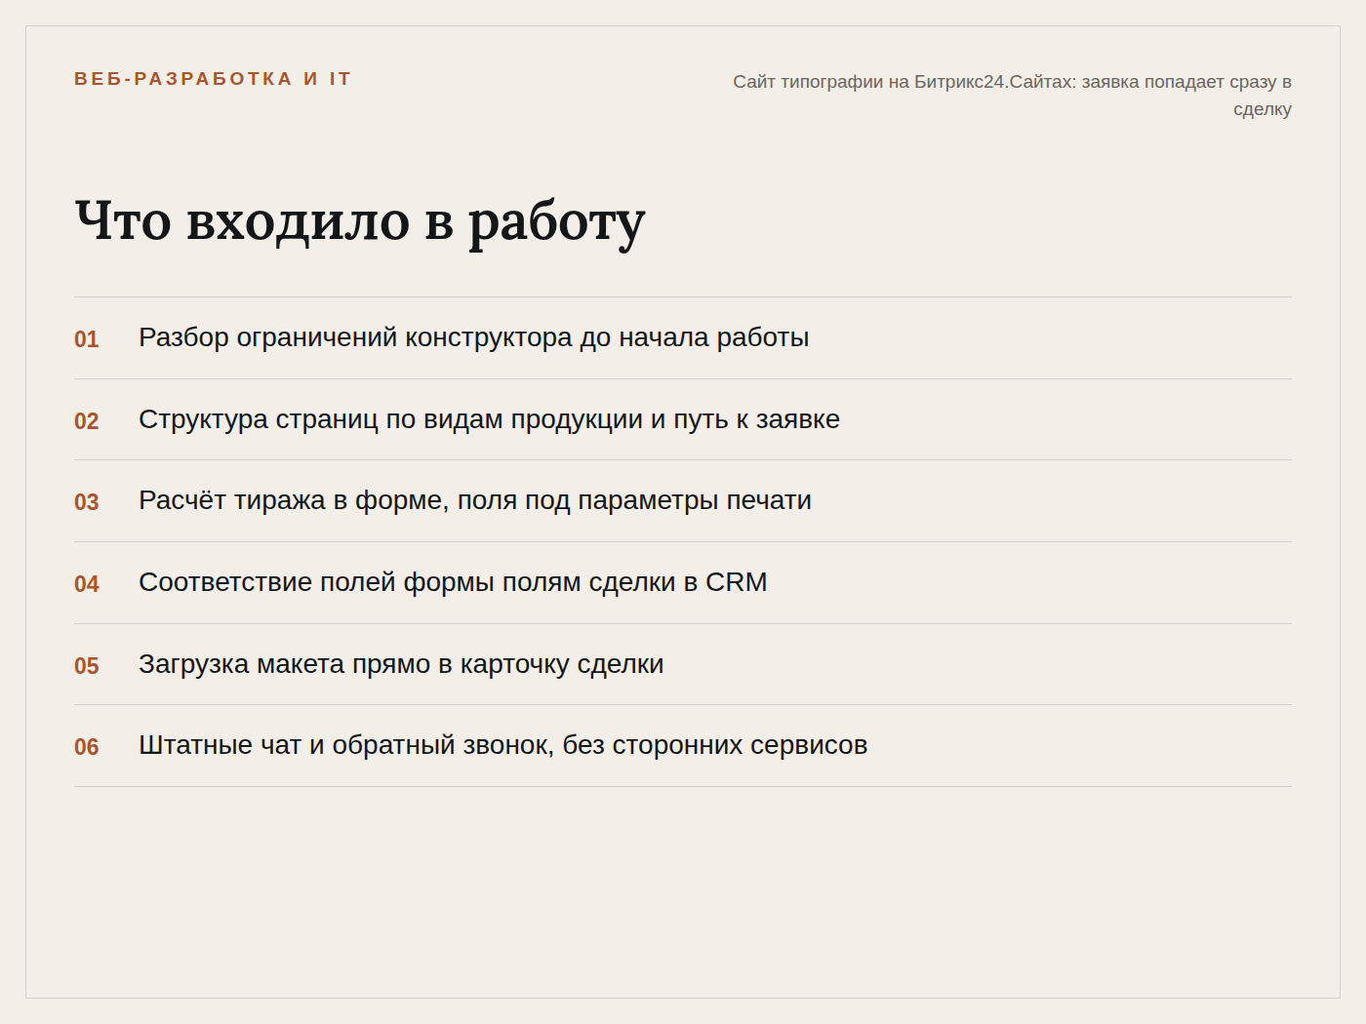Click the heading "Что входило в работу"
1366x1024 pixels.
[360, 221]
